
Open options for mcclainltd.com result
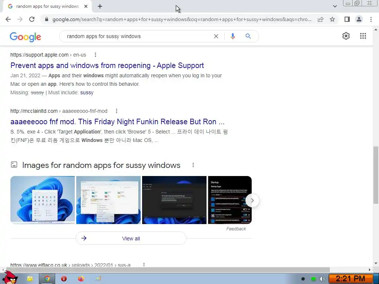(117, 111)
